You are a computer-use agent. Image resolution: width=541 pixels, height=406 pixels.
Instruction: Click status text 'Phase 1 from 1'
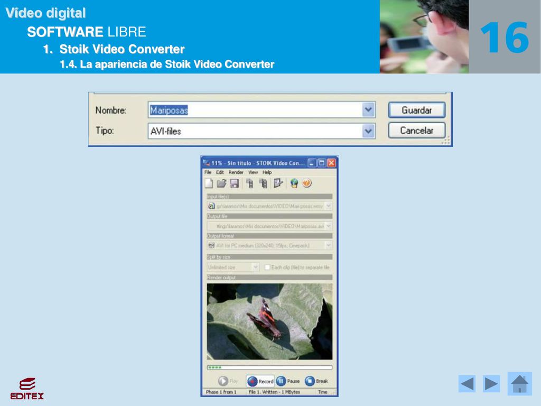221,392
